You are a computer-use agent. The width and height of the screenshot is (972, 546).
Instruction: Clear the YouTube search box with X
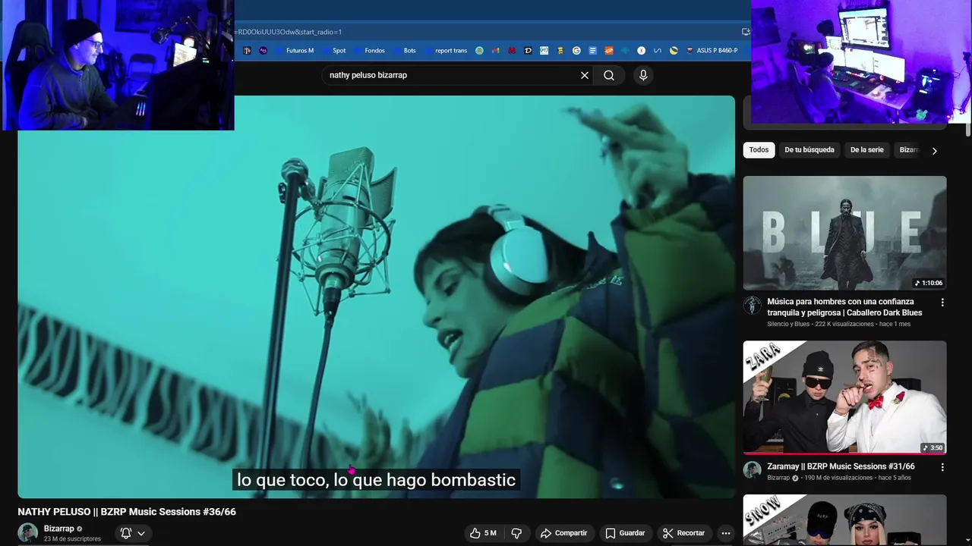click(585, 75)
